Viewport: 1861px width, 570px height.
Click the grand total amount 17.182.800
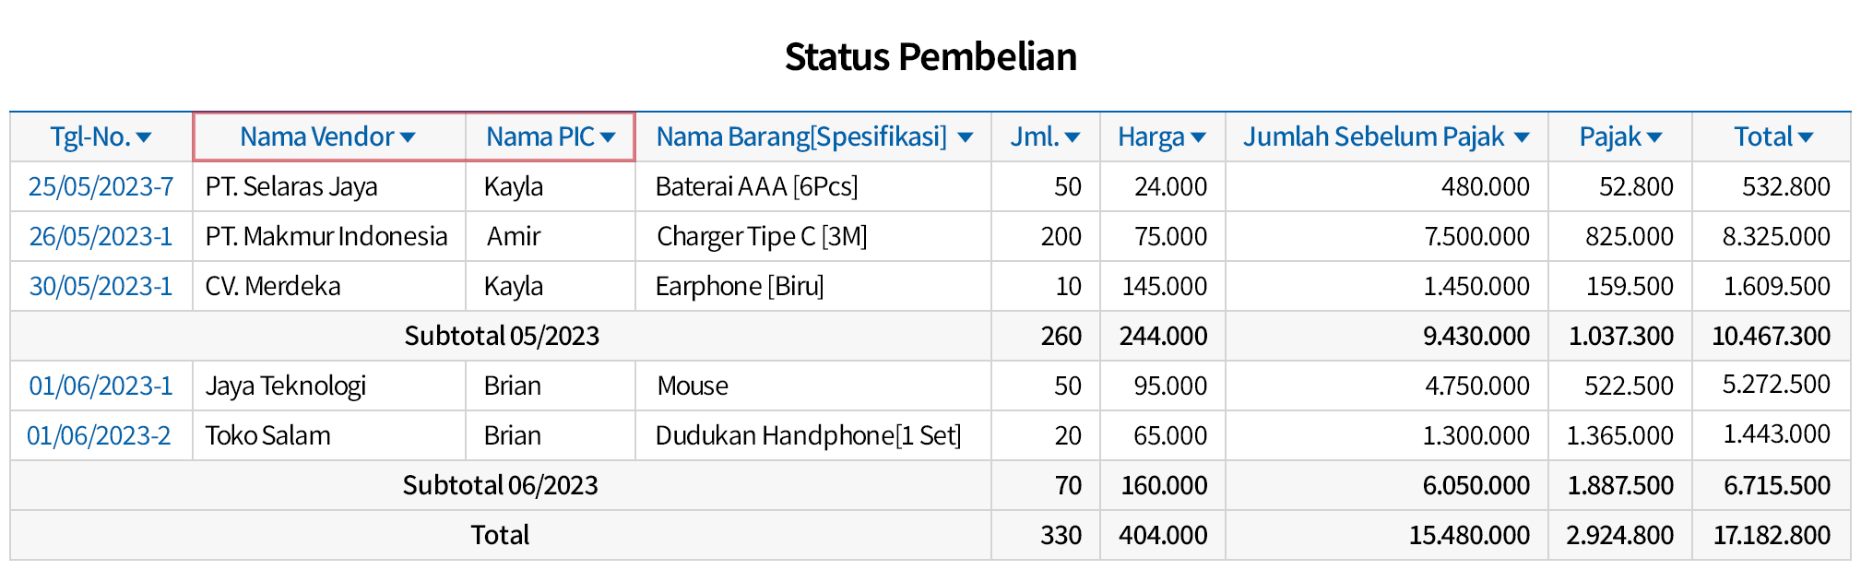[1772, 536]
